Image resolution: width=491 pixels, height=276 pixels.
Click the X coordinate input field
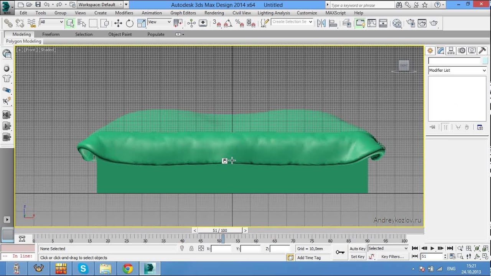[x=221, y=249]
